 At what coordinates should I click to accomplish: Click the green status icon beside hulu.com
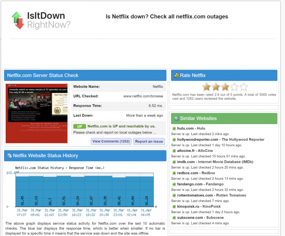(x=174, y=129)
